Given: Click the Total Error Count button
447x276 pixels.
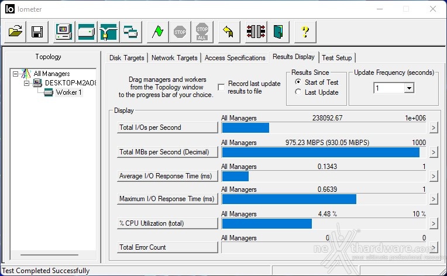Looking at the screenshot, I should click(x=167, y=247).
